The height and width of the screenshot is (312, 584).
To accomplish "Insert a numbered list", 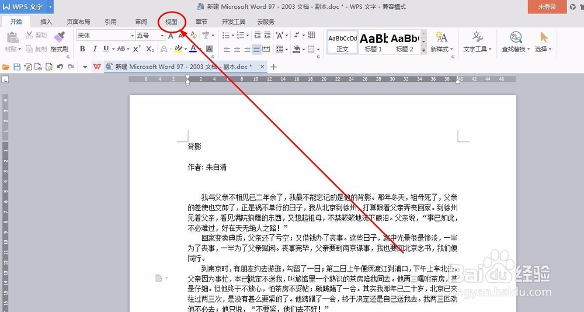I will pyautogui.click(x=240, y=36).
